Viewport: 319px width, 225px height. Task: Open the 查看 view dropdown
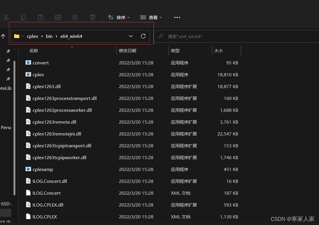pos(151,18)
